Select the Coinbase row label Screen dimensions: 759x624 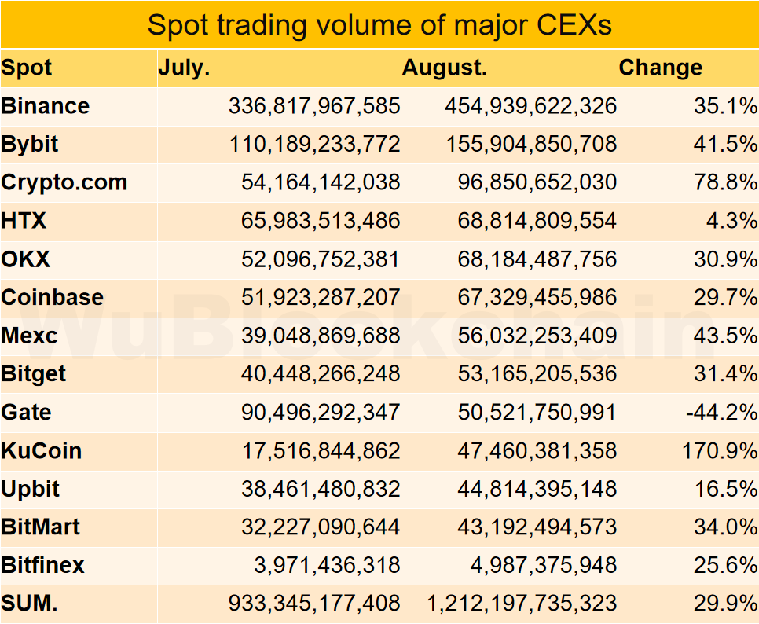79,297
